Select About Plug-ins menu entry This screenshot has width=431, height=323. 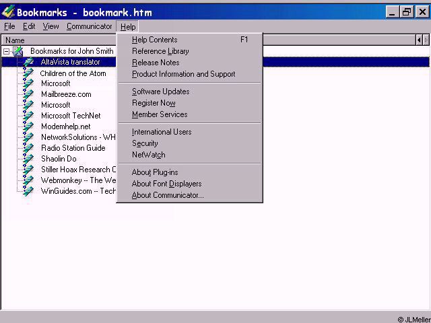190,172
